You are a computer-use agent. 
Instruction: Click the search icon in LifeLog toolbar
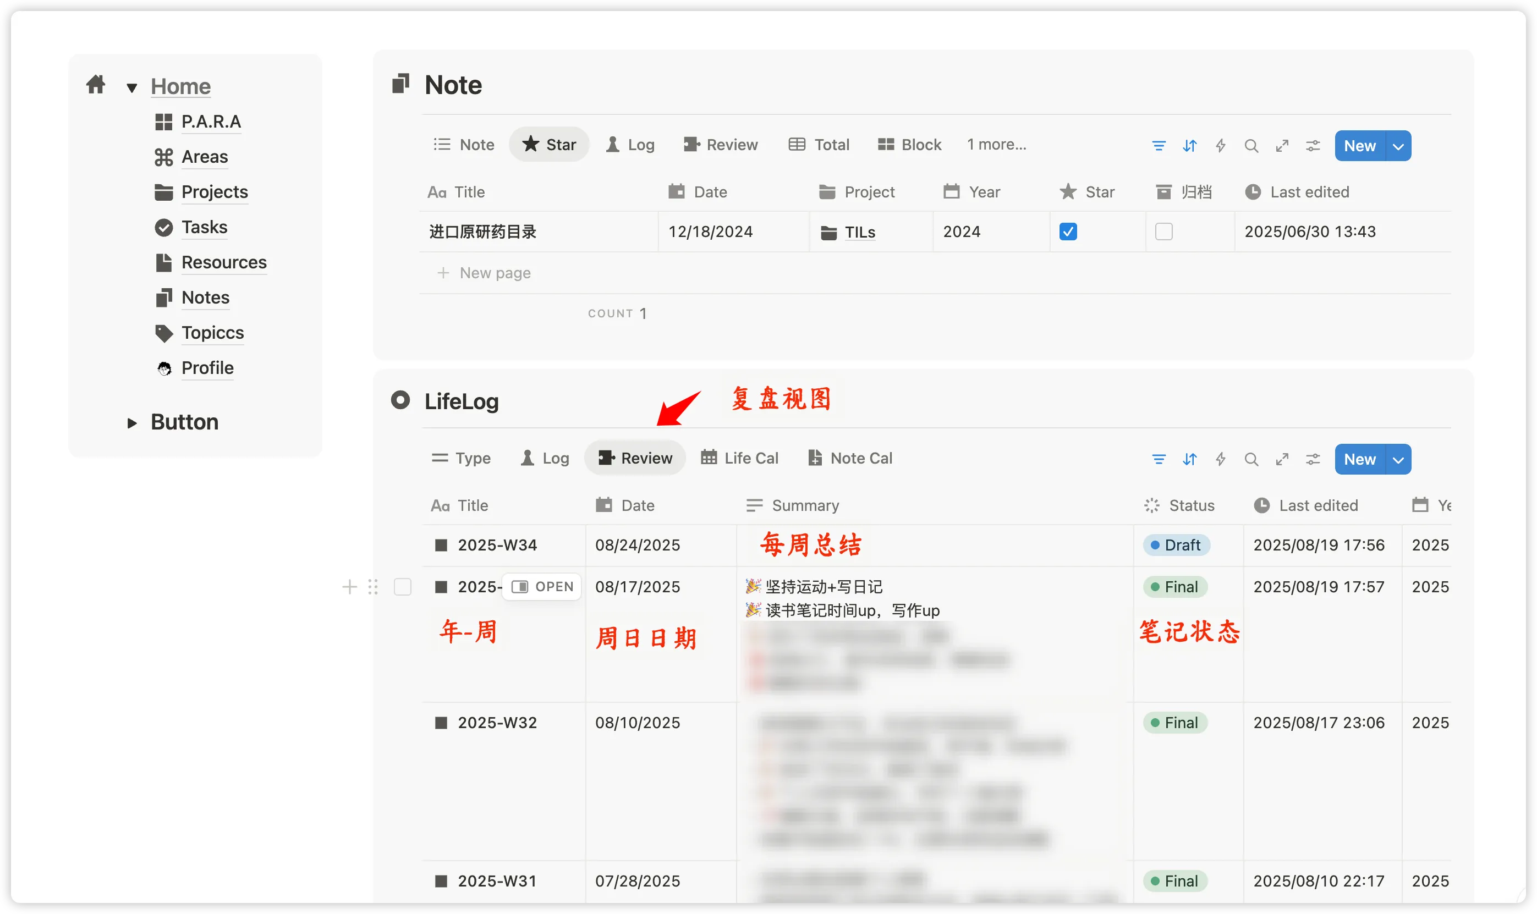coord(1251,459)
